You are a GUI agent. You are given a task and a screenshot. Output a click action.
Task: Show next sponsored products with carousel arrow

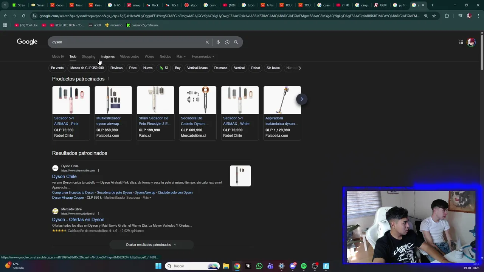pyautogui.click(x=301, y=99)
